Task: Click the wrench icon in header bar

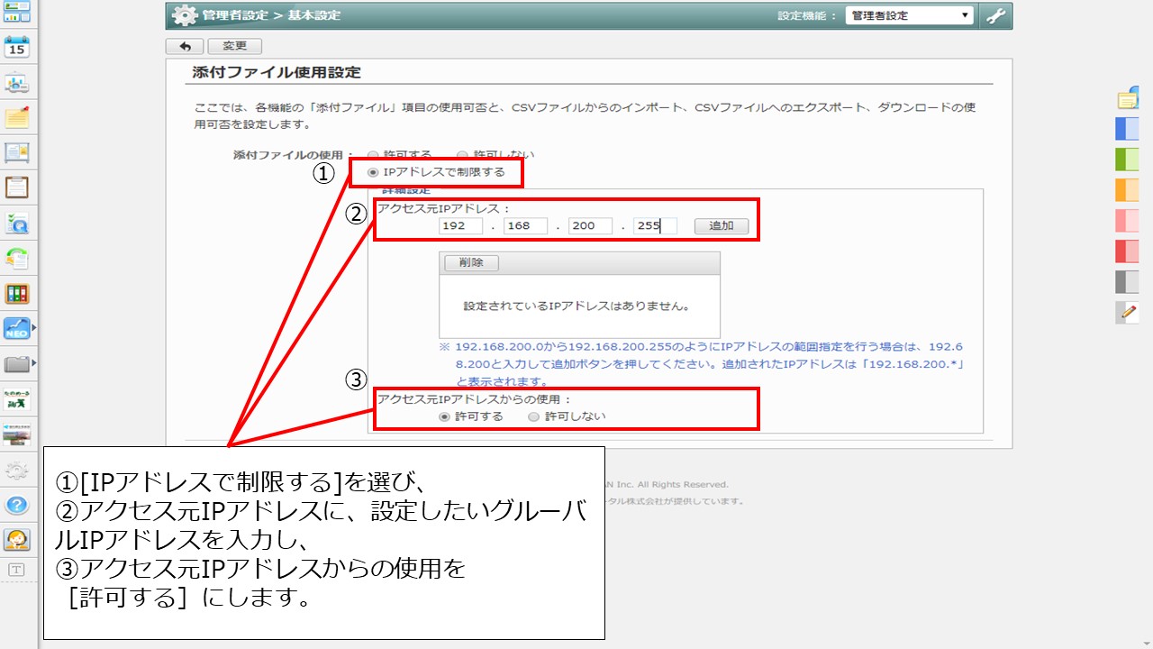Action: coord(995,16)
